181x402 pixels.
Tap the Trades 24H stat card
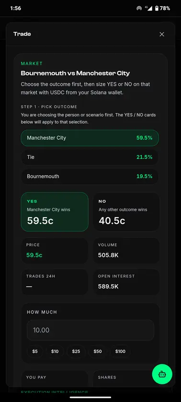point(55,282)
